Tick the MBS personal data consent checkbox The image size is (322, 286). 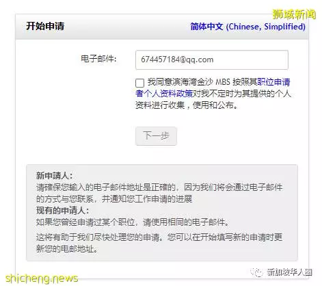point(139,83)
